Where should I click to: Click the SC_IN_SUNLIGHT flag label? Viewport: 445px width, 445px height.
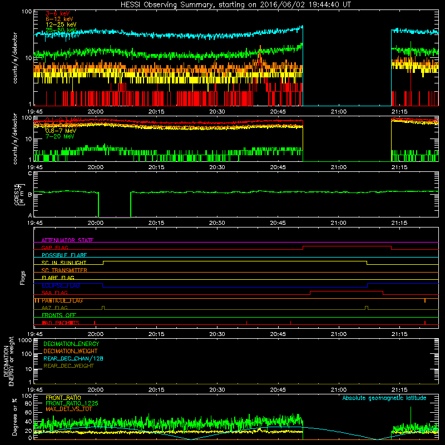point(64,263)
